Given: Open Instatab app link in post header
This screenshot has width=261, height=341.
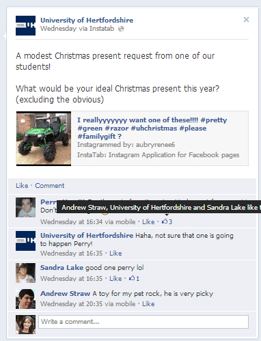Looking at the screenshot, I should tap(102, 29).
